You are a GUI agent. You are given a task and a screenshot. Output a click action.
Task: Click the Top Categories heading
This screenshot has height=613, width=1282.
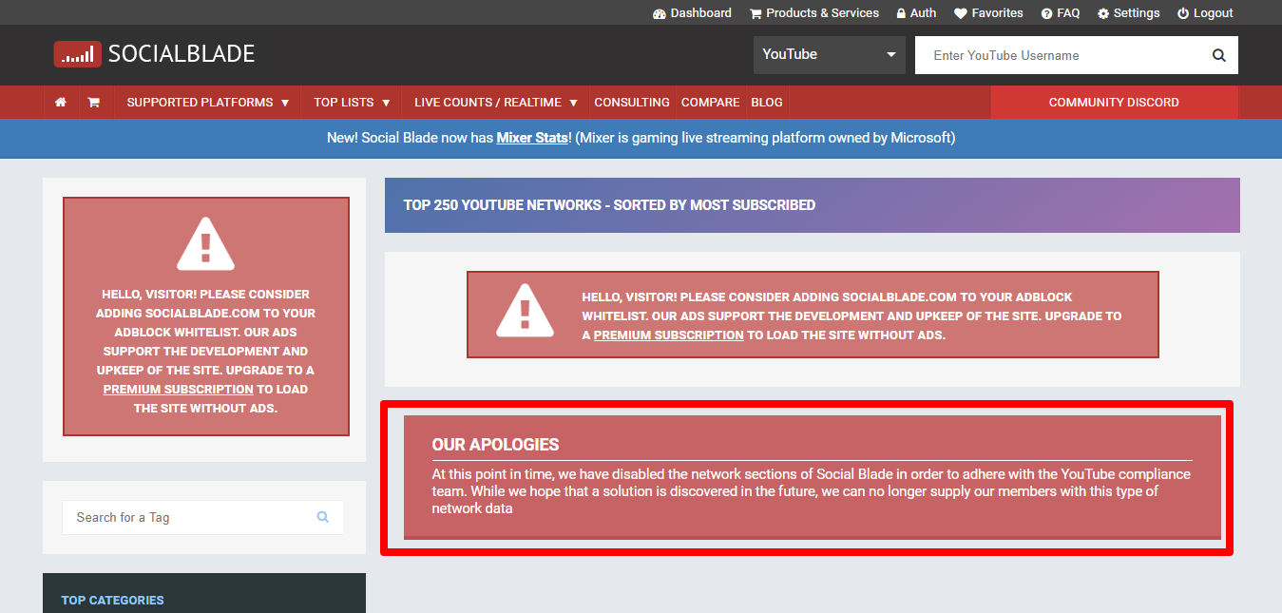point(112,601)
